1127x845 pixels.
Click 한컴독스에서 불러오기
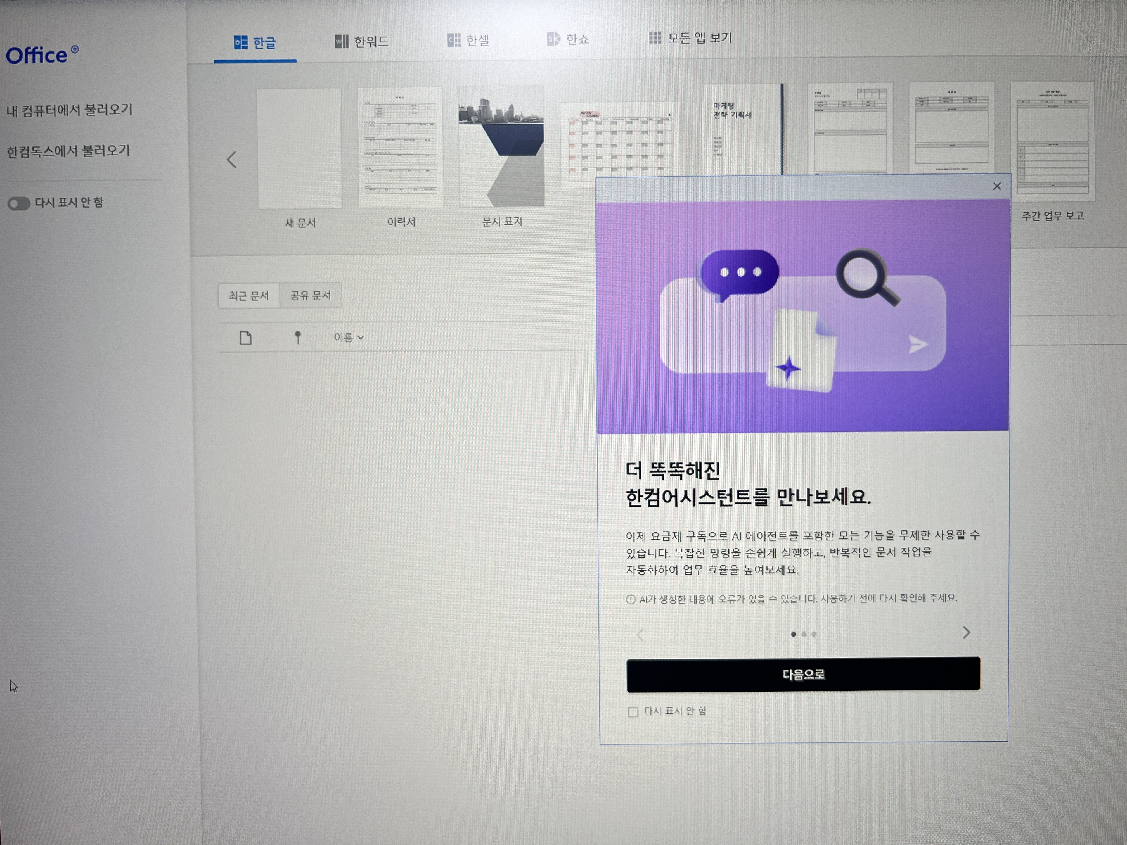(68, 151)
